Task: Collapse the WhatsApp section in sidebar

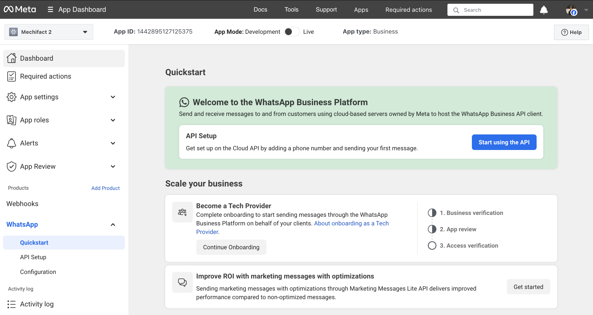Action: [113, 225]
